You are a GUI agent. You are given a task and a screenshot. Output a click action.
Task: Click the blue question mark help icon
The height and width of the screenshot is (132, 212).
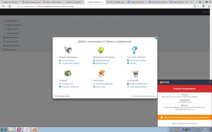point(135,50)
